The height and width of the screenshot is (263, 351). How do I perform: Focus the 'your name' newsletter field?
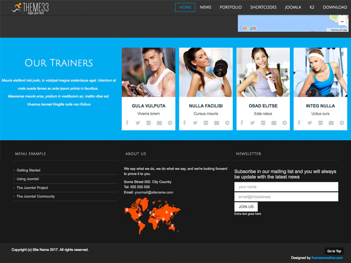pos(286,187)
